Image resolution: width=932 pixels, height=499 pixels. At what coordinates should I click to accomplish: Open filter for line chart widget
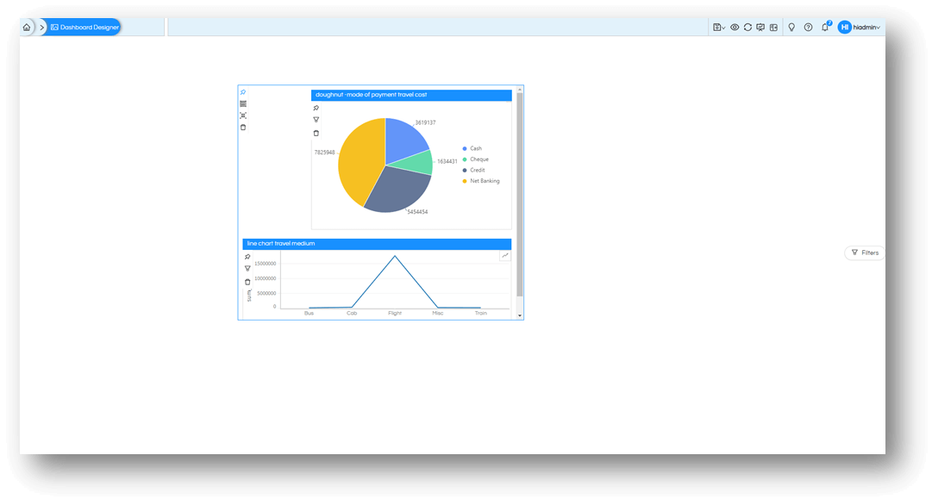coord(247,269)
